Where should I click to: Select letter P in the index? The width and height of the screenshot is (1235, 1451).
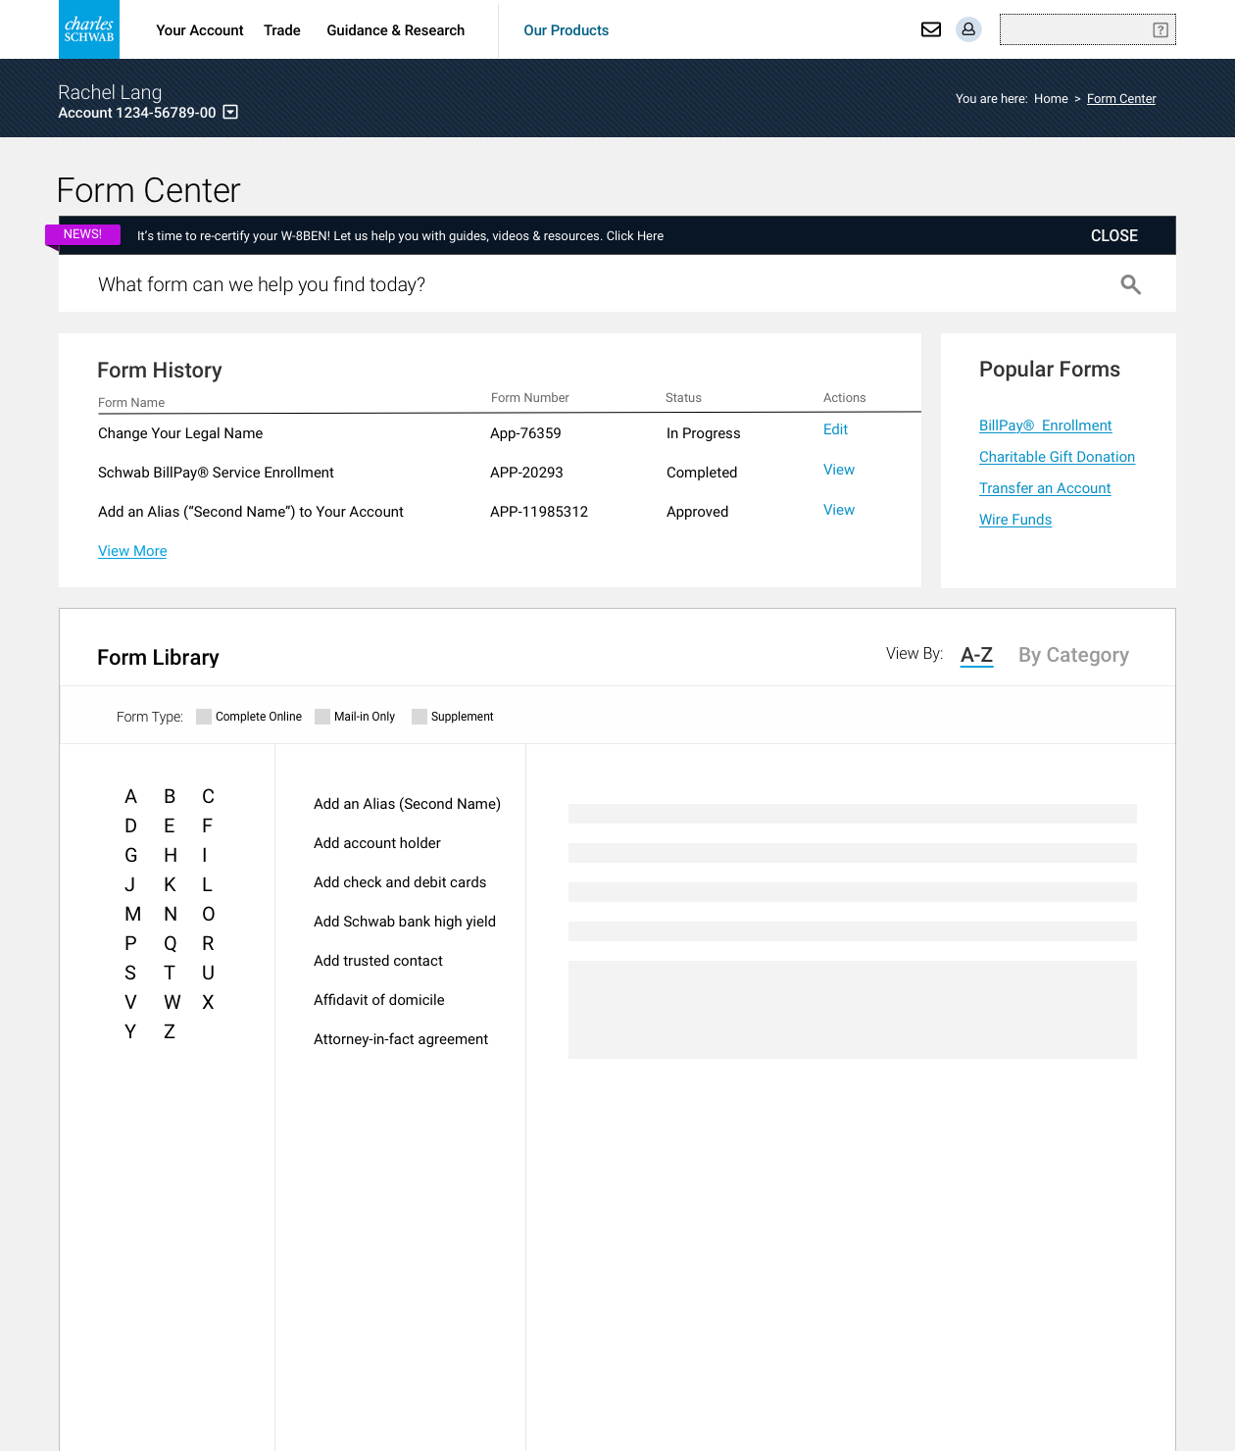(130, 943)
